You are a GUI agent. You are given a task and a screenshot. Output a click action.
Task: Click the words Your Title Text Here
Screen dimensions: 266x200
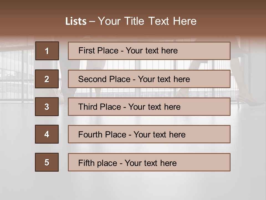click(147, 21)
